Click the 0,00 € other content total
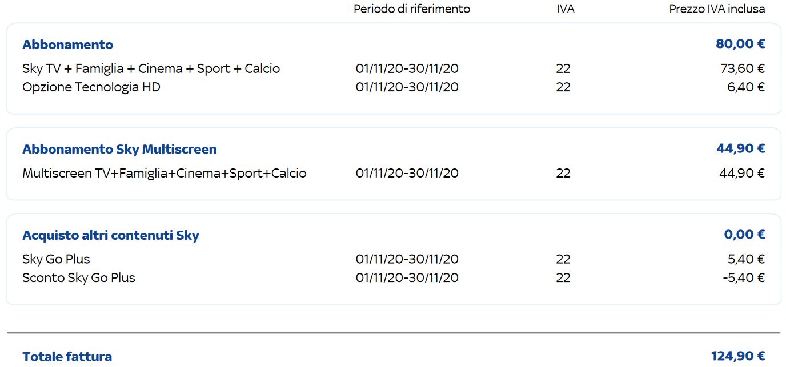786x367 pixels. click(744, 235)
